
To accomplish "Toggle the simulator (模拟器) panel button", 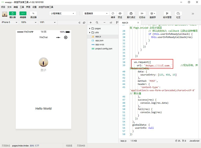I will (x=12, y=13).
